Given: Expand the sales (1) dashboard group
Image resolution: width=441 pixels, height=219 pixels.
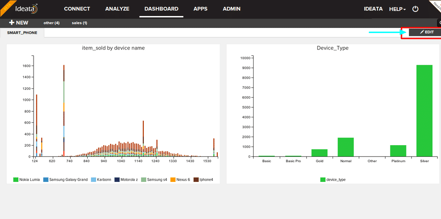Looking at the screenshot, I should [79, 23].
